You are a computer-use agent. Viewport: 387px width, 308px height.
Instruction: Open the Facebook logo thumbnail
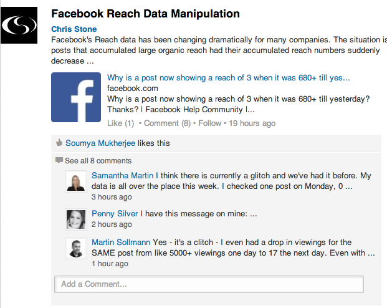pos(76,97)
